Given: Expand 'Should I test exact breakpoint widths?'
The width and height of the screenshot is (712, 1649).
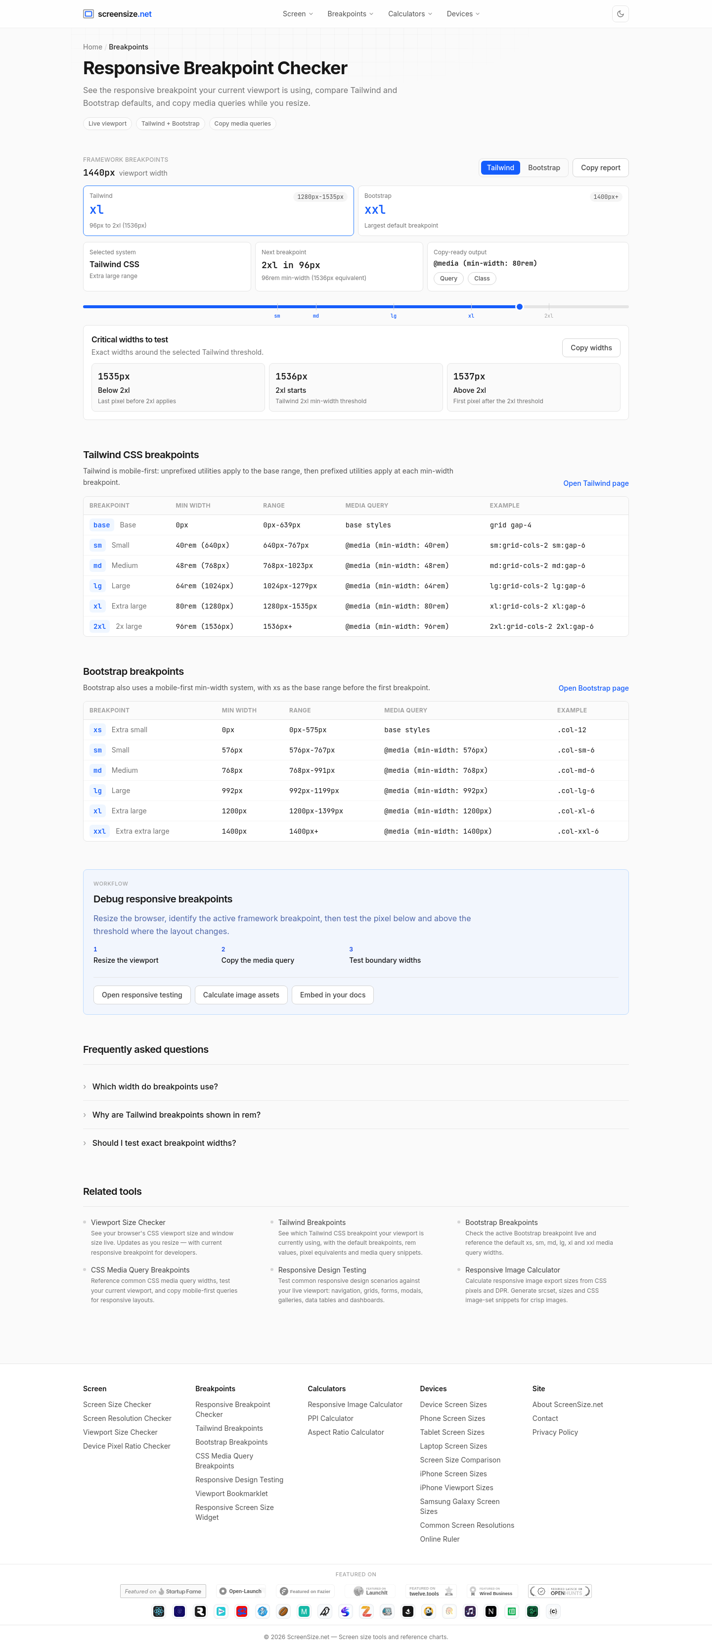Looking at the screenshot, I should point(356,1143).
